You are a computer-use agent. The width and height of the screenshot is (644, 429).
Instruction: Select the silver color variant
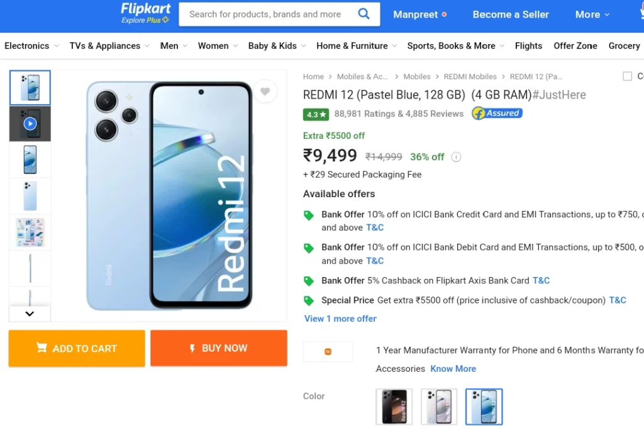[x=439, y=406]
